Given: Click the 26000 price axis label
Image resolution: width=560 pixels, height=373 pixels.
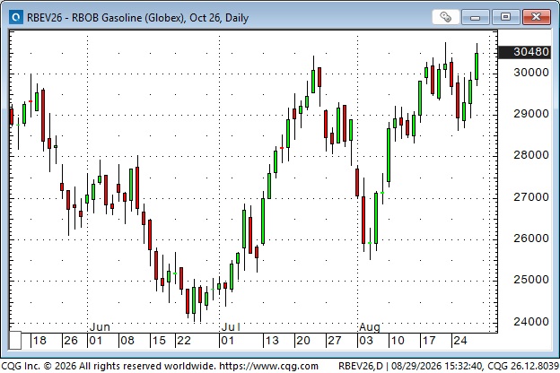Looking at the screenshot, I should click(x=531, y=239).
